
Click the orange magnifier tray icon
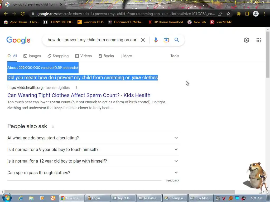[x=231, y=198]
